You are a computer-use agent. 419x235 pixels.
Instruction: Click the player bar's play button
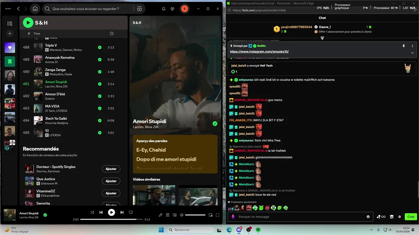click(112, 212)
